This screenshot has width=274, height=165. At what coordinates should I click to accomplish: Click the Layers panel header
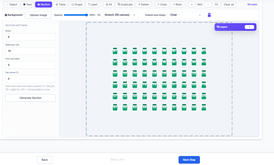(x=235, y=27)
